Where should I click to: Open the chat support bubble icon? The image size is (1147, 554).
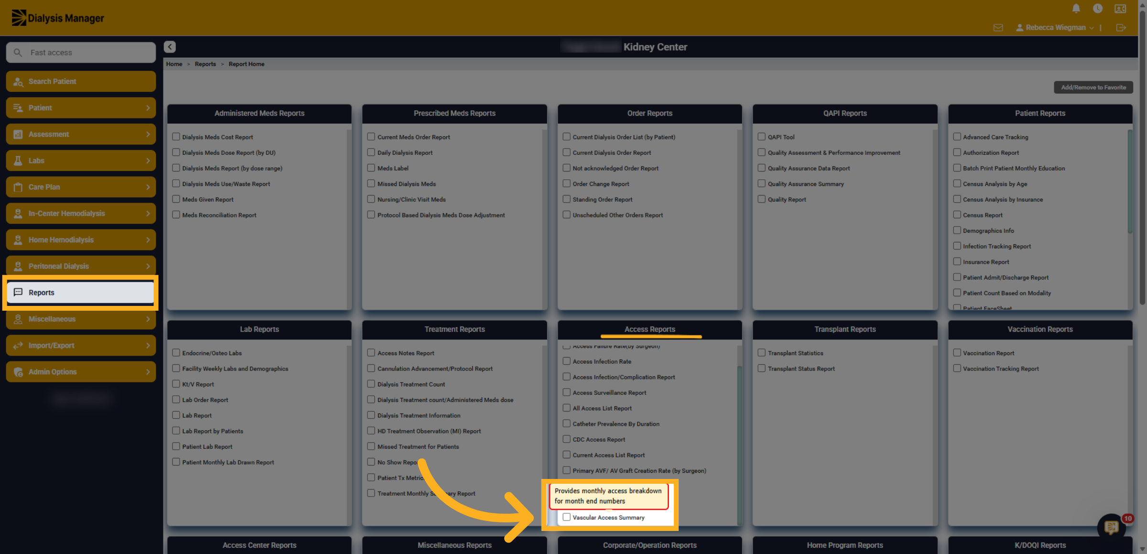(1111, 527)
